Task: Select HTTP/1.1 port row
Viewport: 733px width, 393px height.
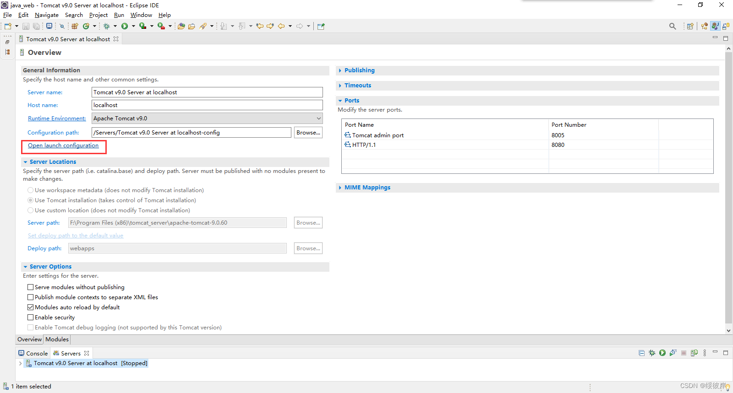Action: click(x=527, y=145)
